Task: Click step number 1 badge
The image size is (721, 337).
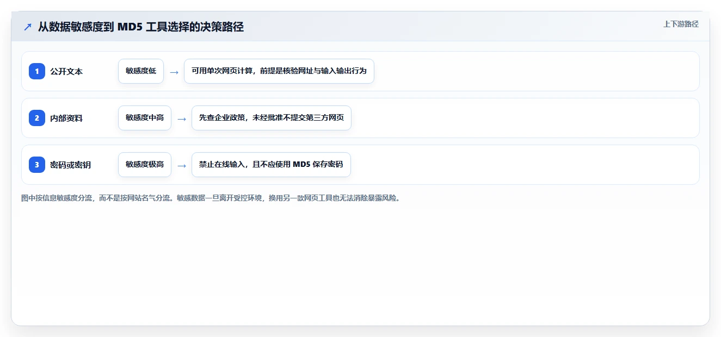Action: (x=37, y=71)
